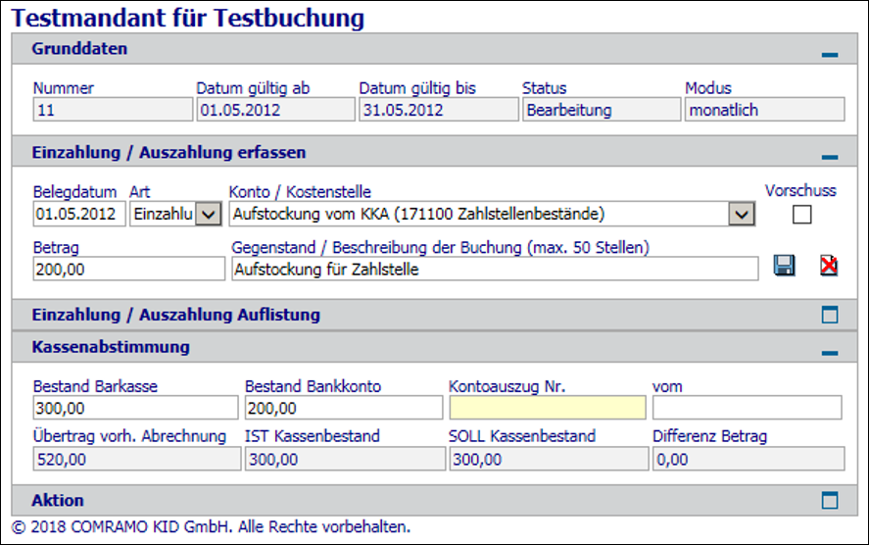Image resolution: width=869 pixels, height=545 pixels.
Task: Click the Kontoauszug Nr. label
Action: 507,386
